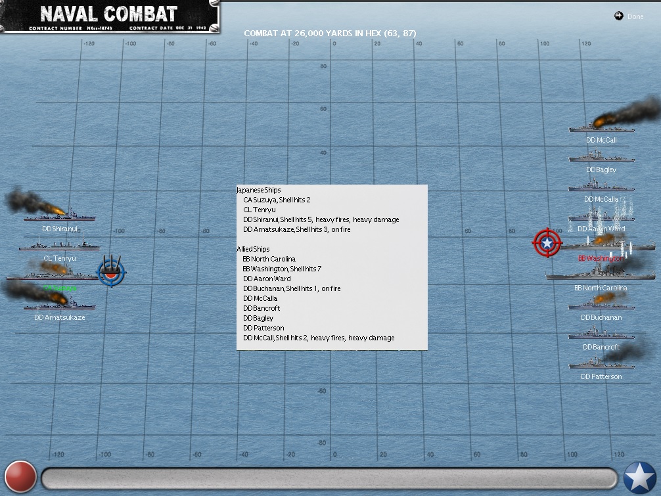Image resolution: width=661 pixels, height=496 pixels.
Task: Select the DD Shiranui burning ship
Action: point(59,215)
